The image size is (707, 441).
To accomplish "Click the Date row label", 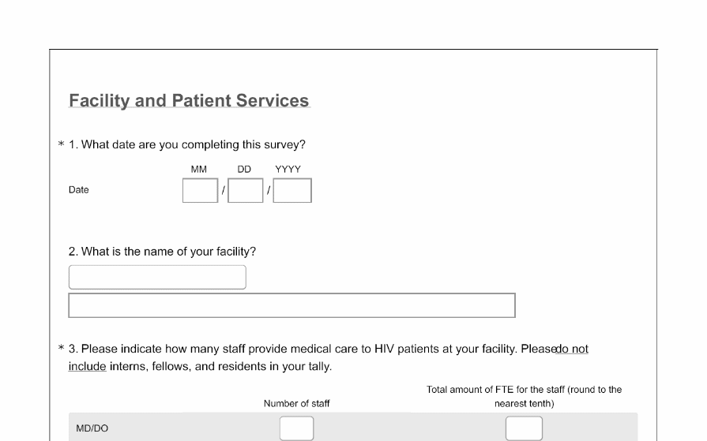I will pos(79,190).
